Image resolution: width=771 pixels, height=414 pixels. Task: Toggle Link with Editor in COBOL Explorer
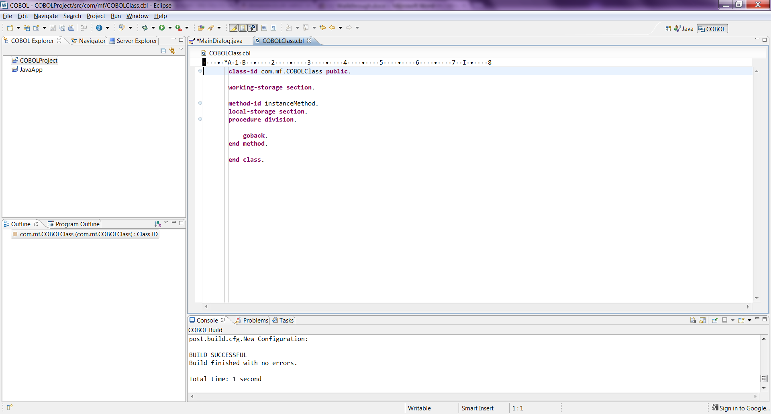coord(172,51)
